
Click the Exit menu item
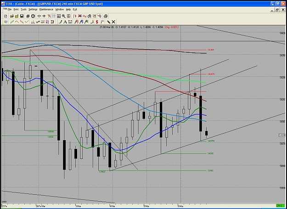coord(75,9)
